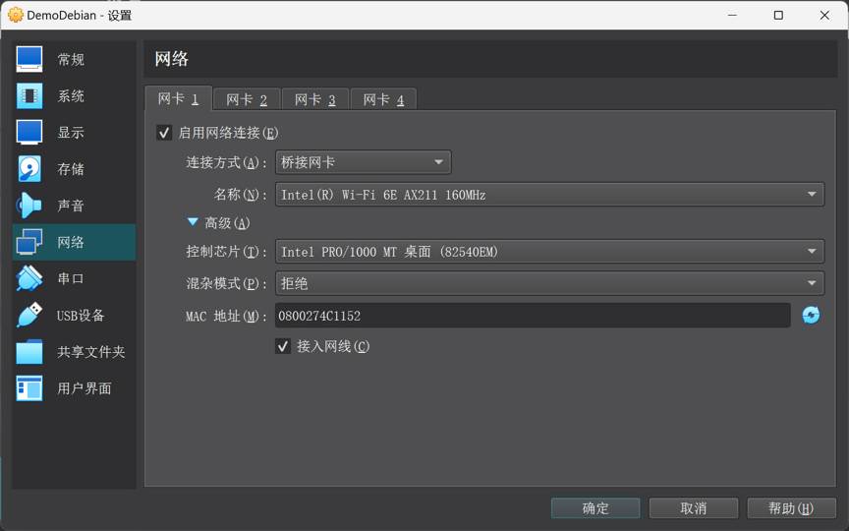
Task: Expand the 名称 adapter dropdown Intel Wi-Fi
Action: coord(548,195)
